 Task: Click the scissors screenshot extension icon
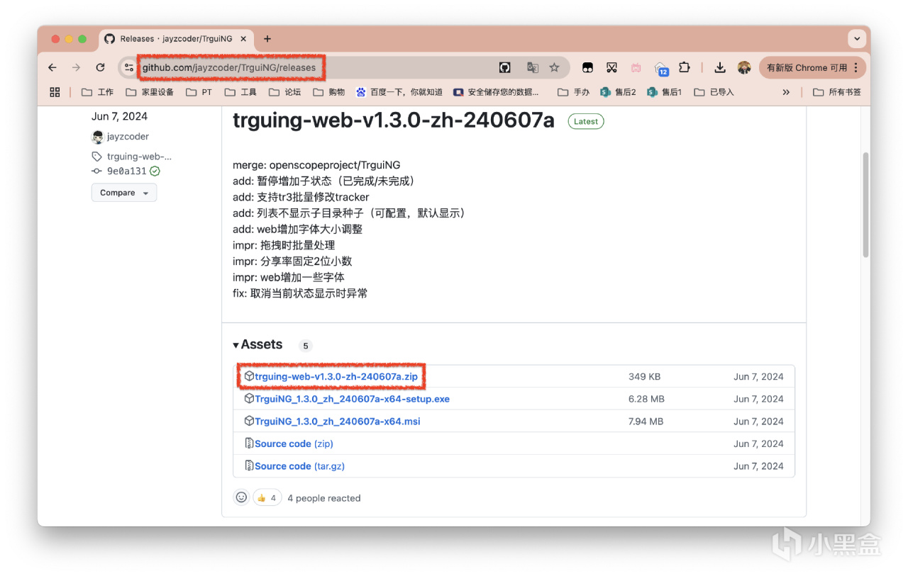point(611,67)
